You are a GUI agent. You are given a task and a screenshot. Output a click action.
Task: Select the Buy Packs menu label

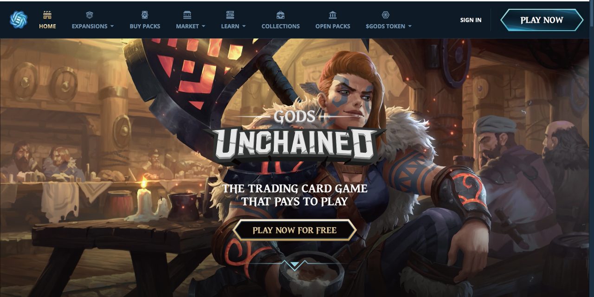click(x=145, y=26)
